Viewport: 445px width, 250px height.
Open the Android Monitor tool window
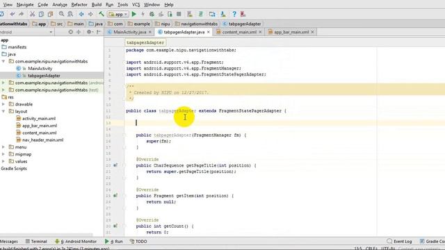76,241
